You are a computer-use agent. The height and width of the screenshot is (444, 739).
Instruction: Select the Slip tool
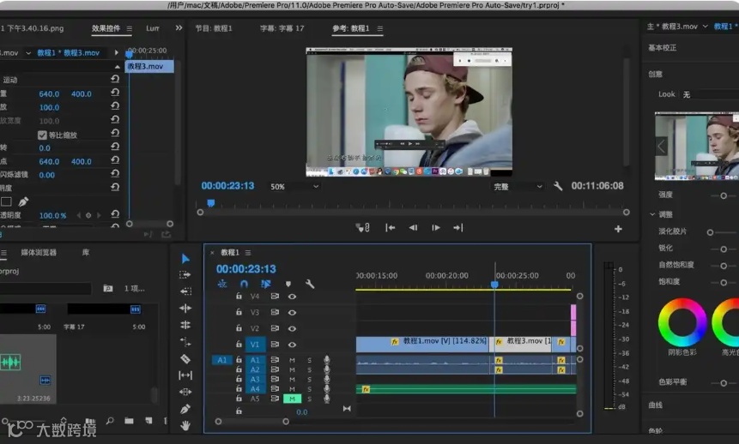pyautogui.click(x=185, y=375)
